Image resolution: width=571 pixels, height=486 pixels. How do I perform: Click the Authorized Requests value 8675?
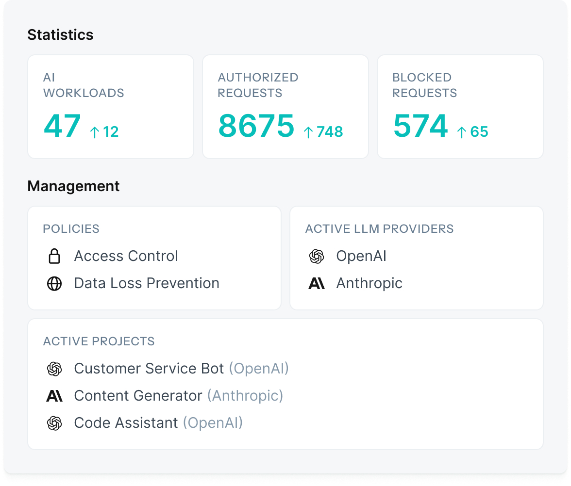tap(256, 126)
